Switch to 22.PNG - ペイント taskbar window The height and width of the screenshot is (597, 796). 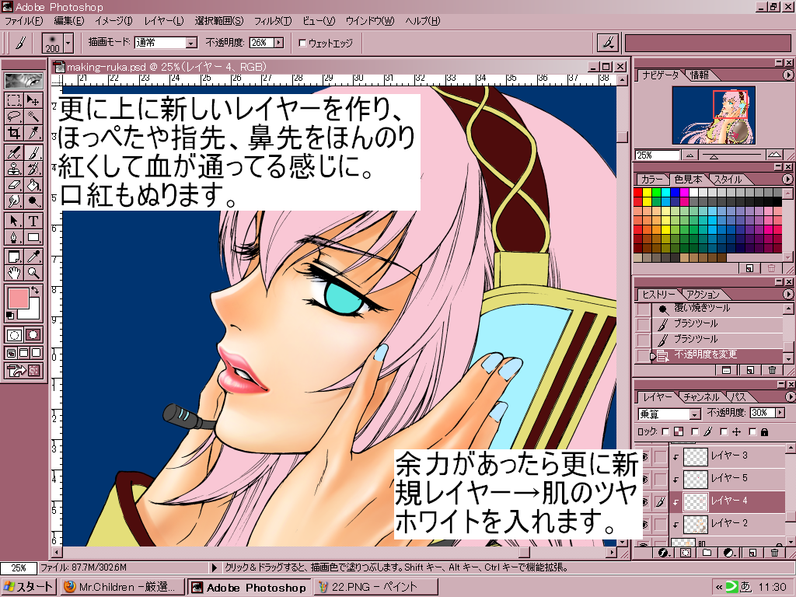[x=375, y=587]
